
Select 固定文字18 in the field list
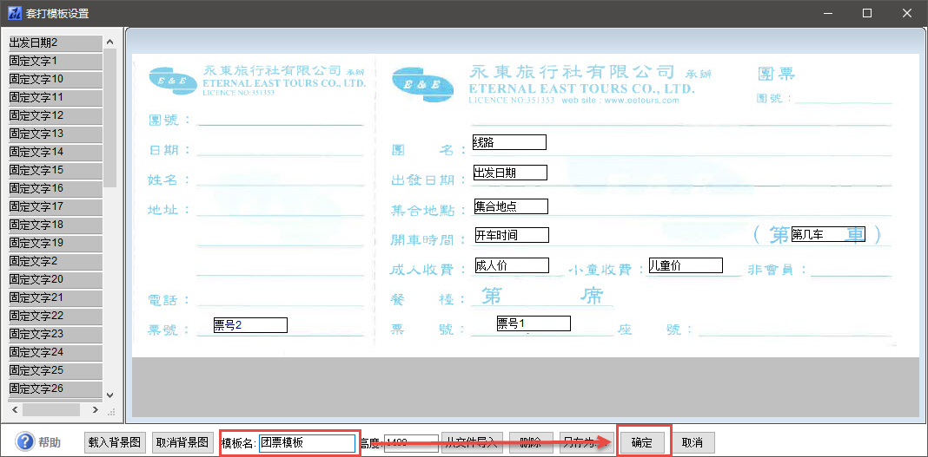[x=55, y=225]
